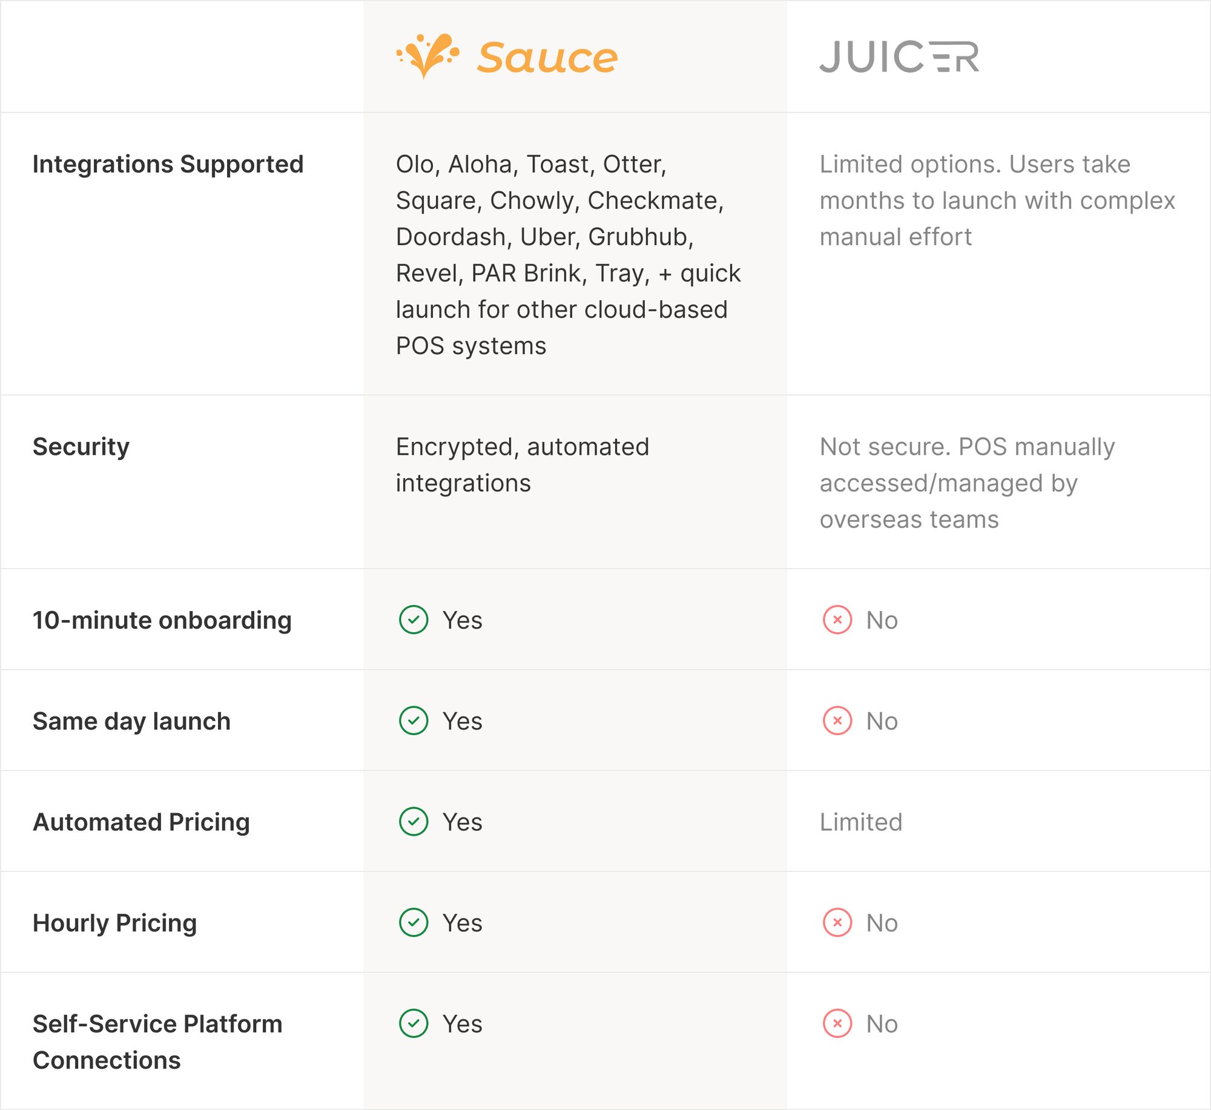
Task: Click the Limited text for Automated Pricing
Action: (861, 822)
